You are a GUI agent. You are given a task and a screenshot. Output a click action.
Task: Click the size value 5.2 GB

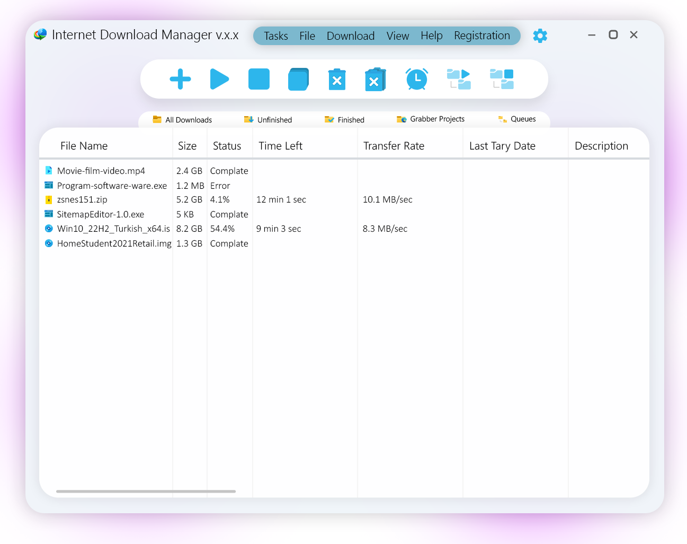point(190,200)
